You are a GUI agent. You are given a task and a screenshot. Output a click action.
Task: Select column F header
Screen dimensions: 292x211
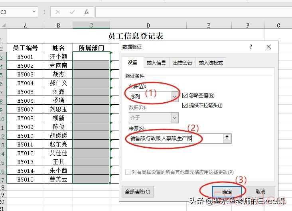coord(248,25)
